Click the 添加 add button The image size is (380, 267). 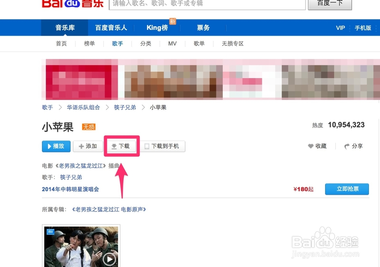tap(88, 146)
